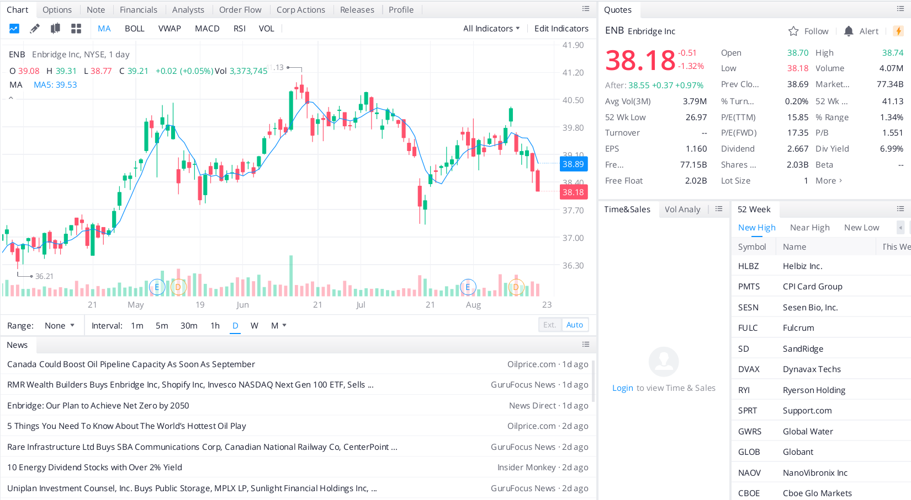Open the Profile tab

[x=401, y=10]
